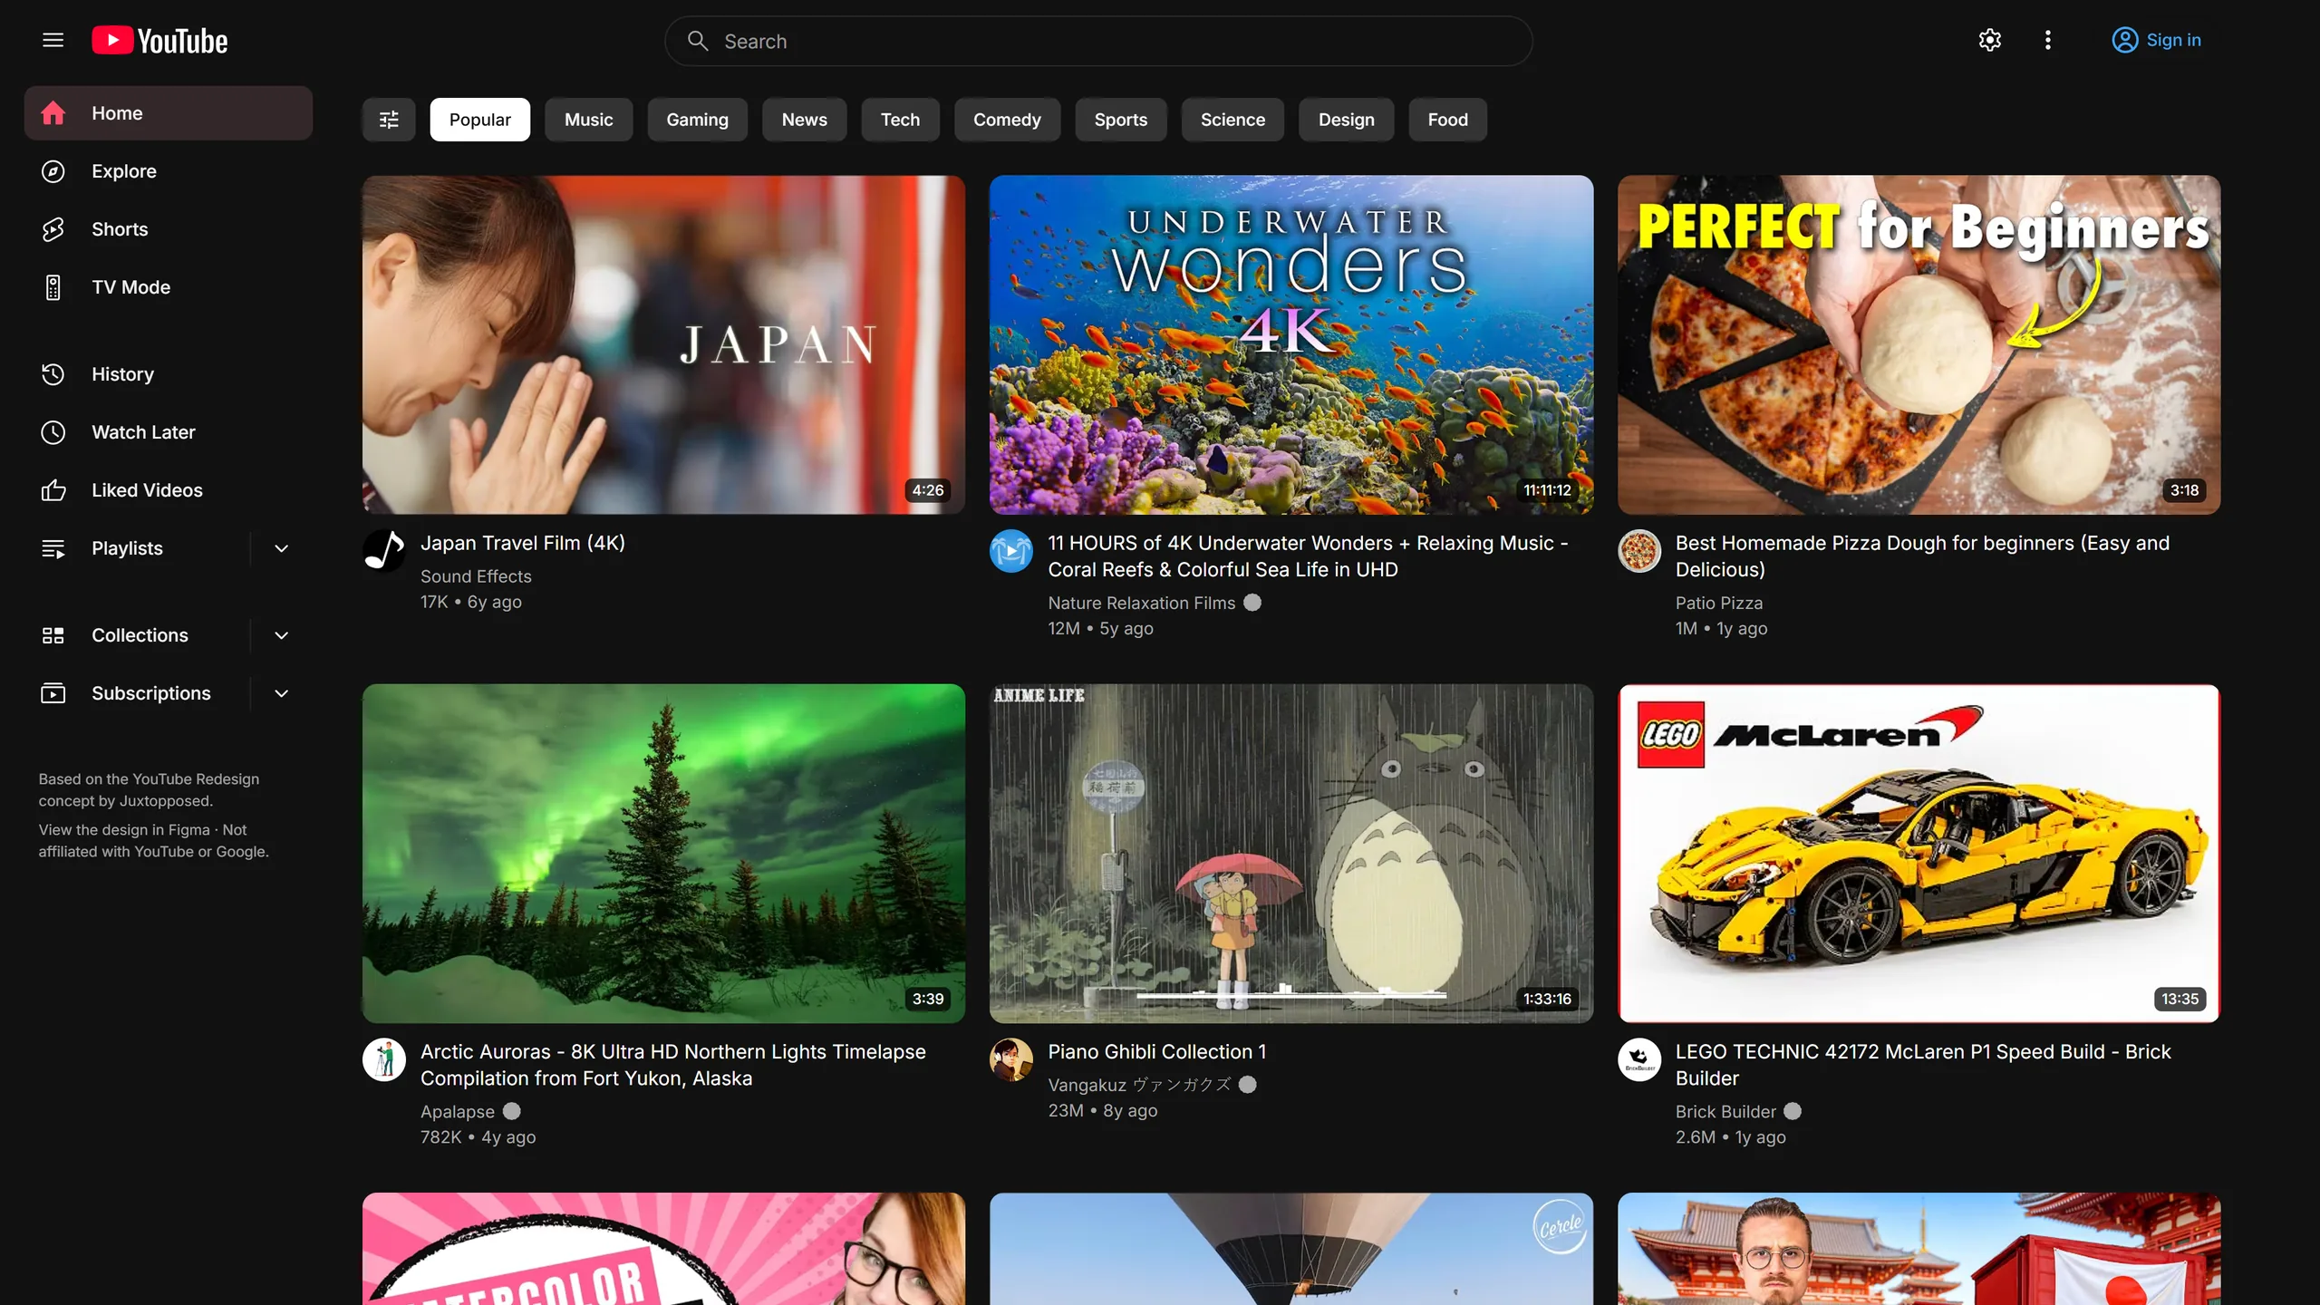Click the Watch Later clock icon
The width and height of the screenshot is (2320, 1305).
point(53,432)
